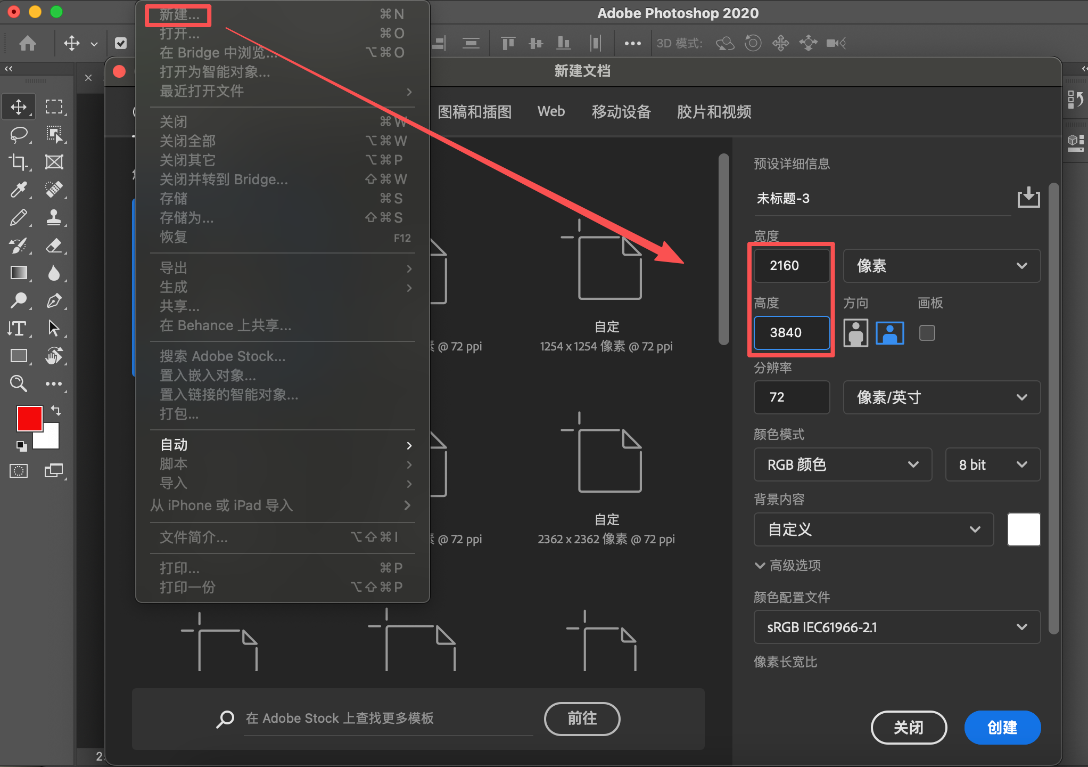Switch to the 胶片和视频 tab
The width and height of the screenshot is (1088, 767).
[x=714, y=112]
